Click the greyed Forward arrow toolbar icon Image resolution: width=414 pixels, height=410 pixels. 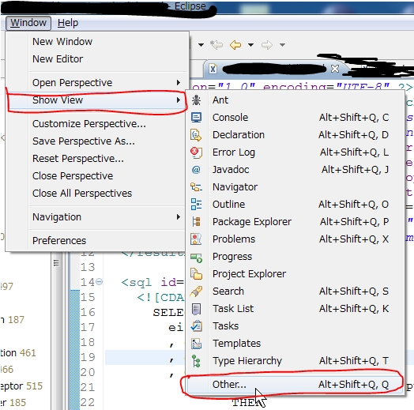point(267,45)
